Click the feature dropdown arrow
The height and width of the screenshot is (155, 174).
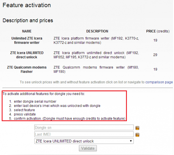131,141
